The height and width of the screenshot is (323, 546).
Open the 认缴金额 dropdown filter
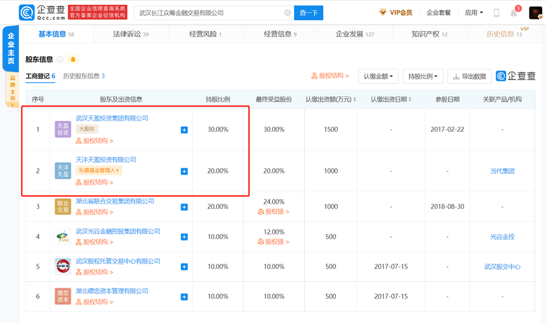(377, 76)
